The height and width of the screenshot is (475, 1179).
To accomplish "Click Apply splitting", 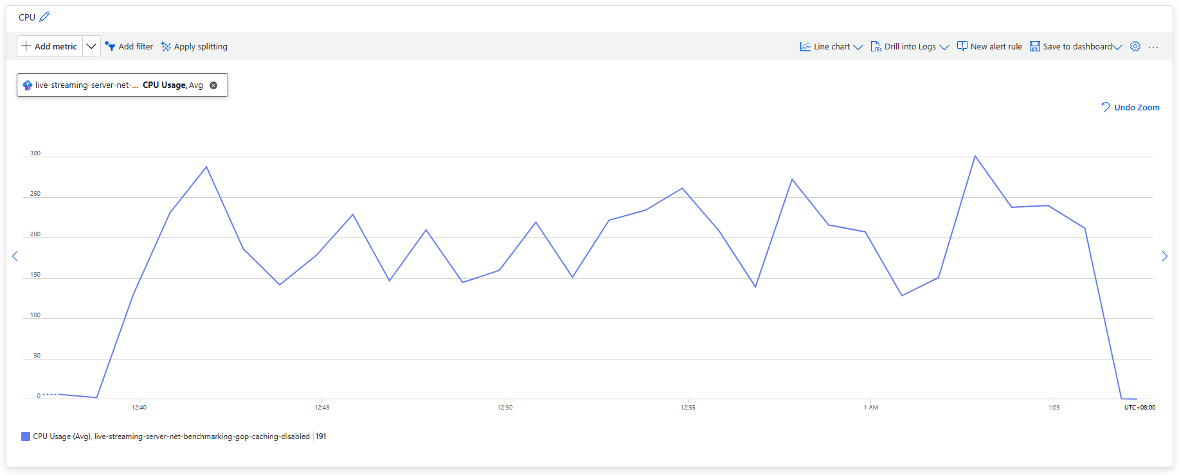I will 194,46.
